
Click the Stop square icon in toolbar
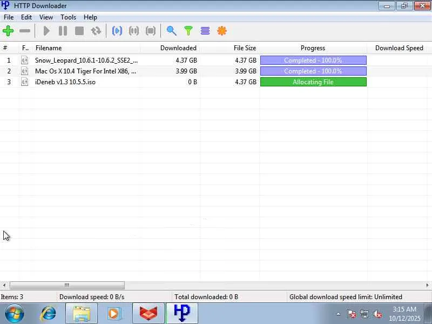(79, 31)
